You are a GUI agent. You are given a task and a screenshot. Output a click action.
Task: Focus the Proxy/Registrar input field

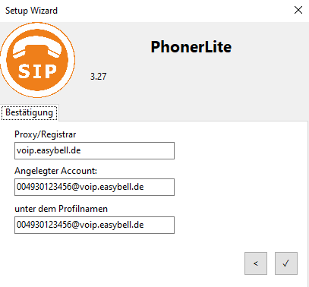coord(94,151)
